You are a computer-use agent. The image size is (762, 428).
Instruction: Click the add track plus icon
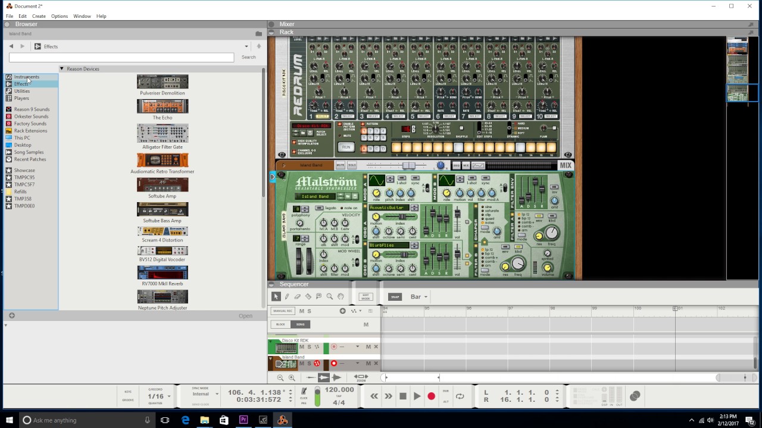[342, 311]
